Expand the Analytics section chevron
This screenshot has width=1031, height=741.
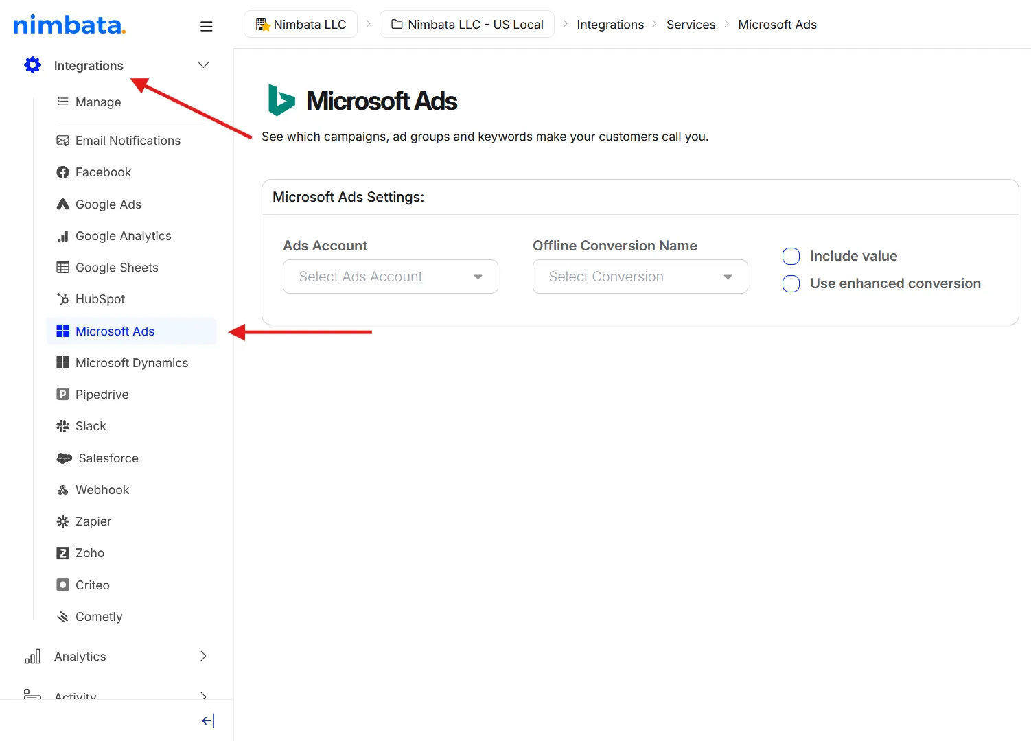pyautogui.click(x=203, y=656)
